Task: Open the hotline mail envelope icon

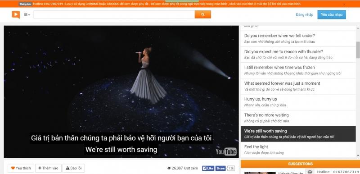Action: (310, 172)
